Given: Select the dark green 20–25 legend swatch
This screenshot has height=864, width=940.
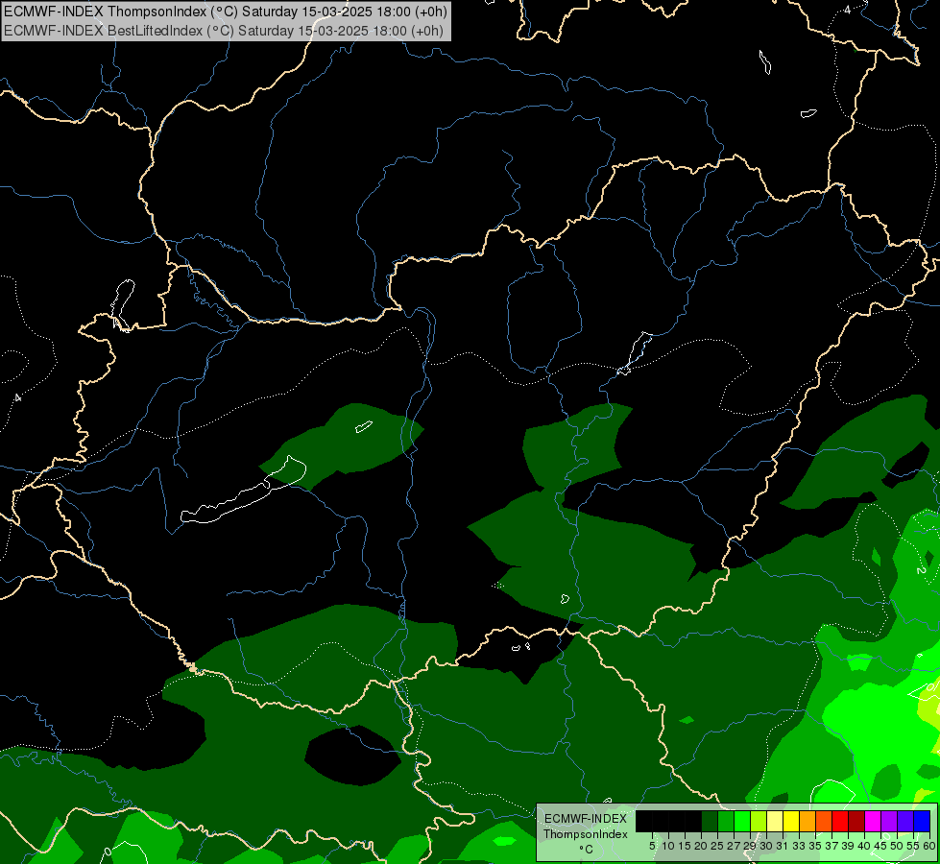Looking at the screenshot, I should pos(710,821).
